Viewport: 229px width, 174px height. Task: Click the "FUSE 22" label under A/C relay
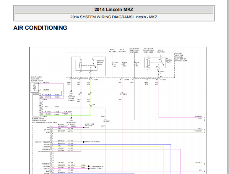[162, 72]
